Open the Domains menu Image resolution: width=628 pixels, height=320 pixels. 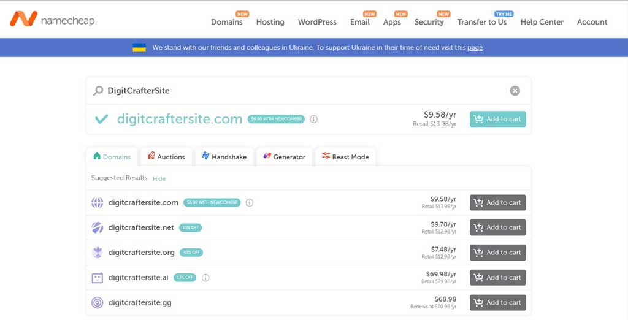(x=227, y=22)
